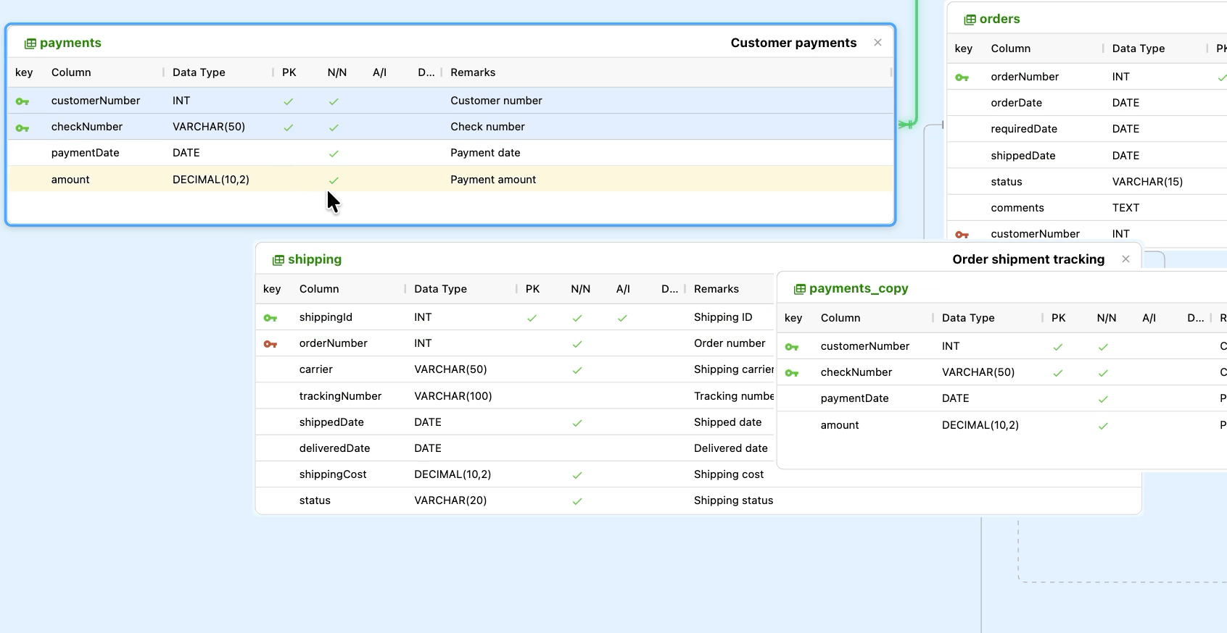Click the Column header in shipping table
This screenshot has width=1227, height=633.
pyautogui.click(x=319, y=289)
